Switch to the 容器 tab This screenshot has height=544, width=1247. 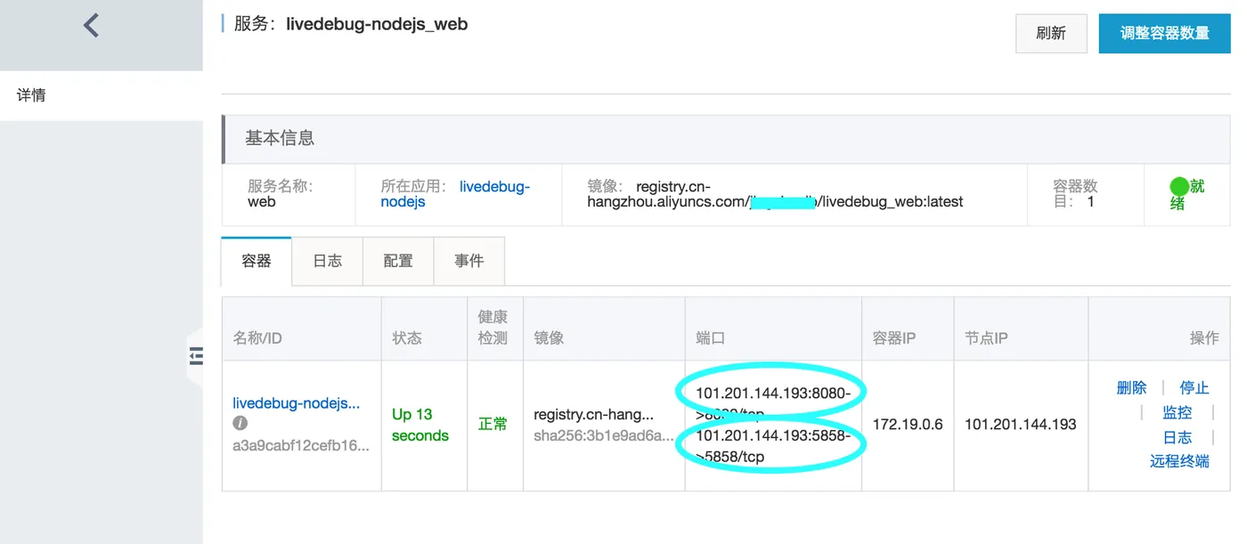tap(257, 261)
